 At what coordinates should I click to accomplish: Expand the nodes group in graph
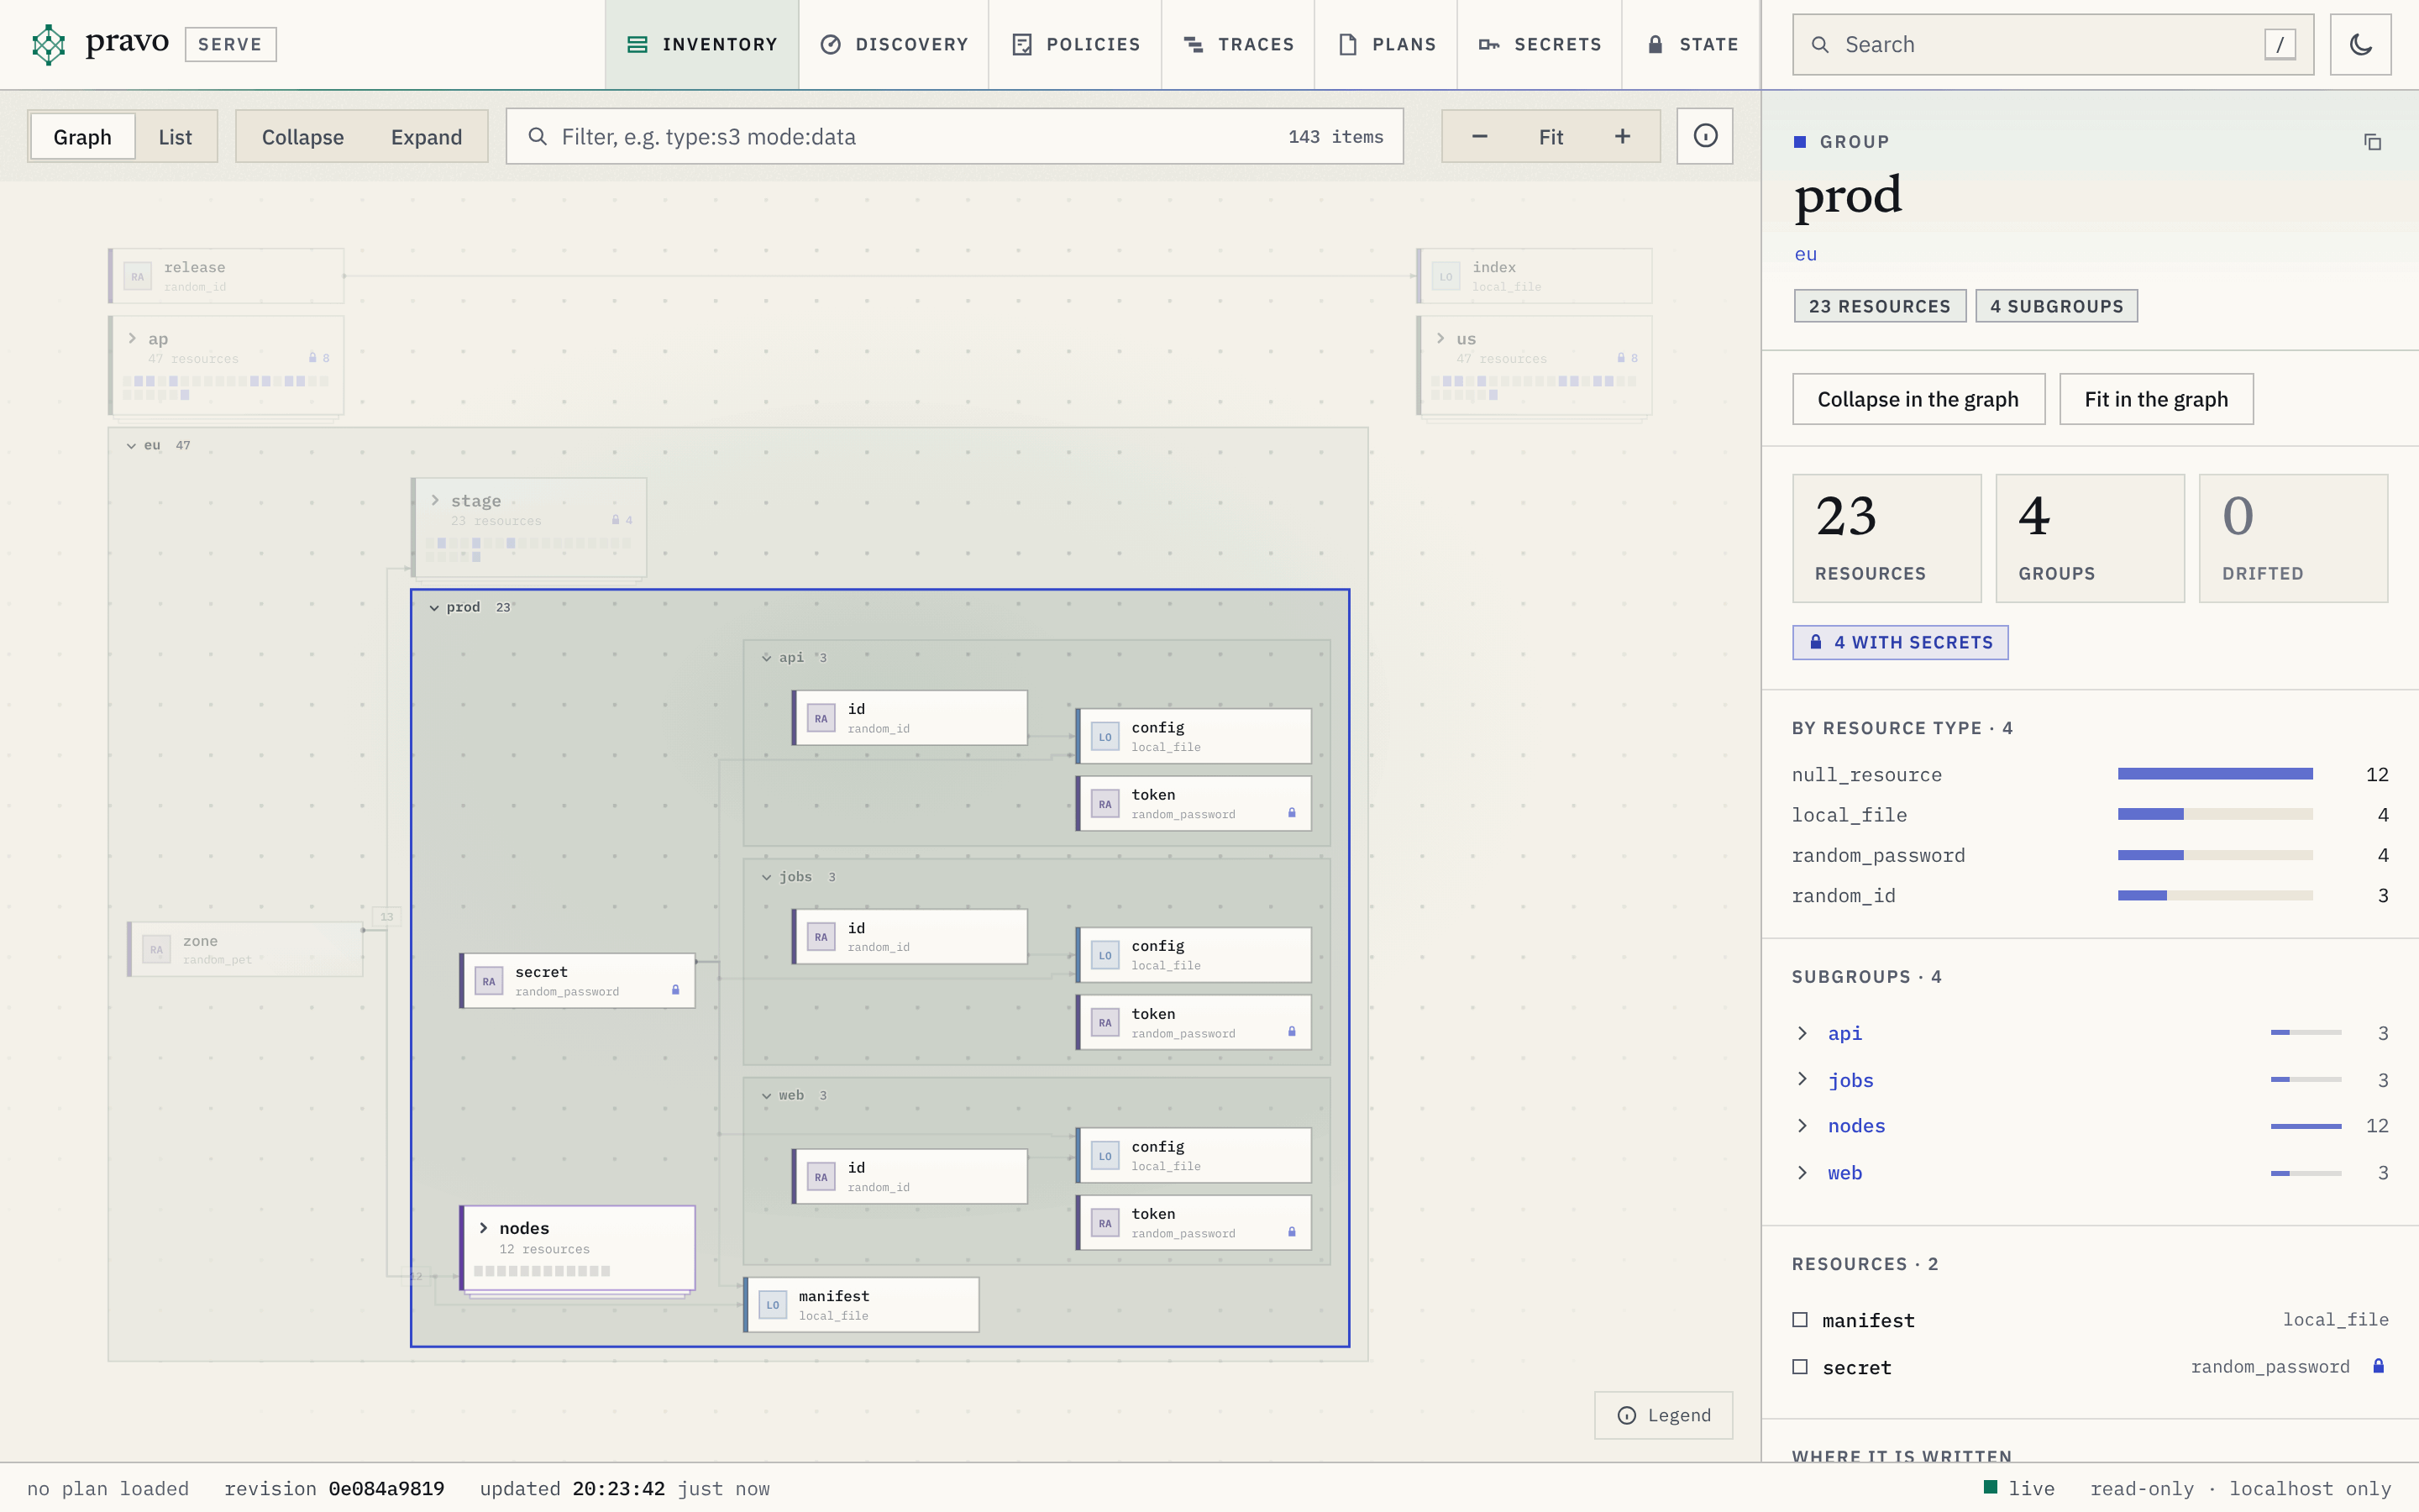(x=484, y=1228)
